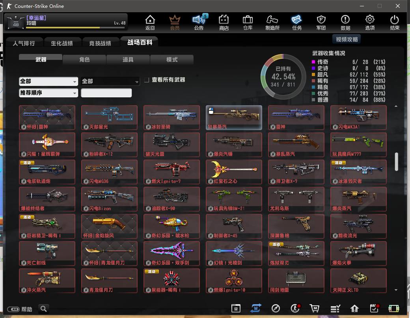
Task: Click the 视频攻略 button
Action: [347, 39]
